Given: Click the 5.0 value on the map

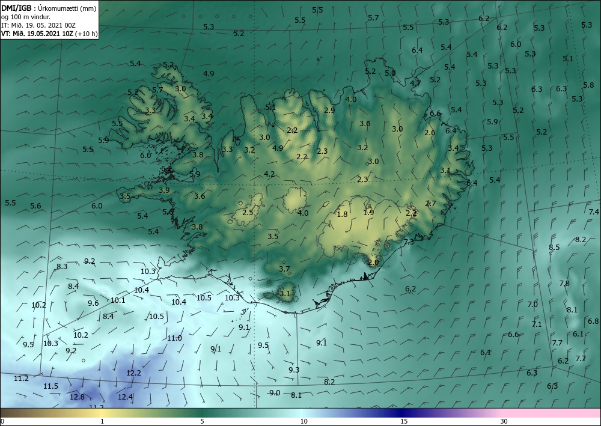Looking at the screenshot, I should click(390, 73).
